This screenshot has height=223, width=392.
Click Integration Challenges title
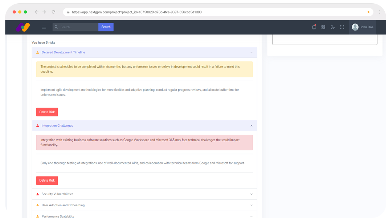point(57,126)
